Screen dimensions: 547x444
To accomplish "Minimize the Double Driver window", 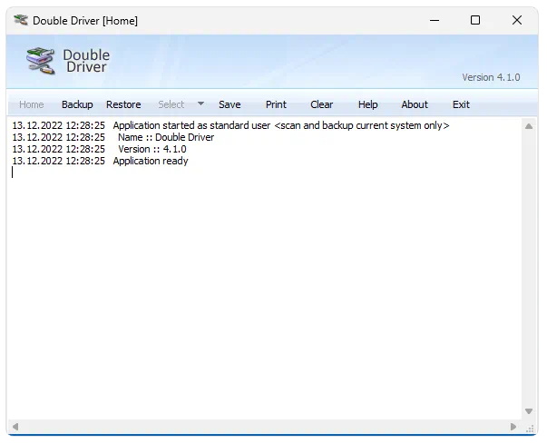I will pos(435,20).
